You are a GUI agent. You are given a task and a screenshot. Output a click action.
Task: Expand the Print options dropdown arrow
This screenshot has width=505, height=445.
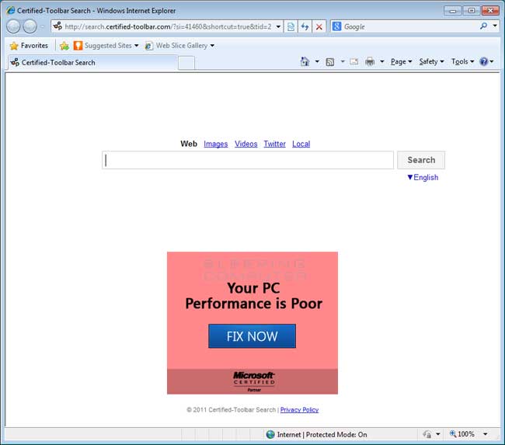tap(382, 61)
